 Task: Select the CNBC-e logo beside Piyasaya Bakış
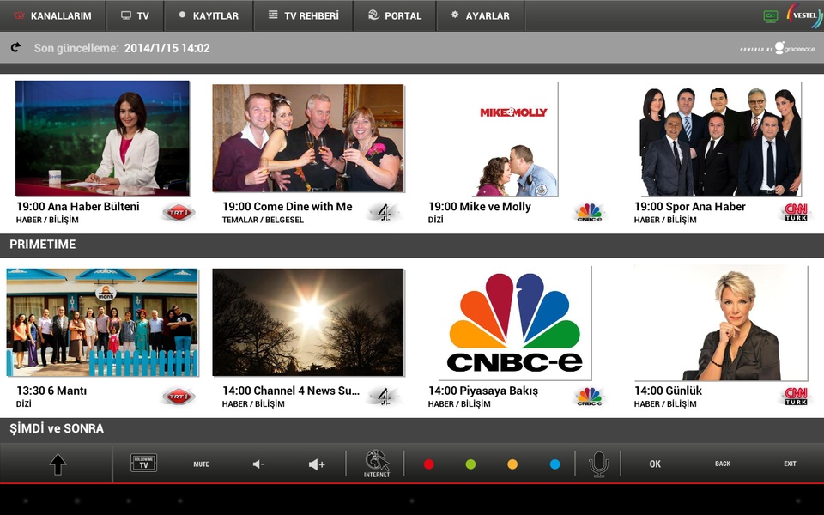click(590, 397)
